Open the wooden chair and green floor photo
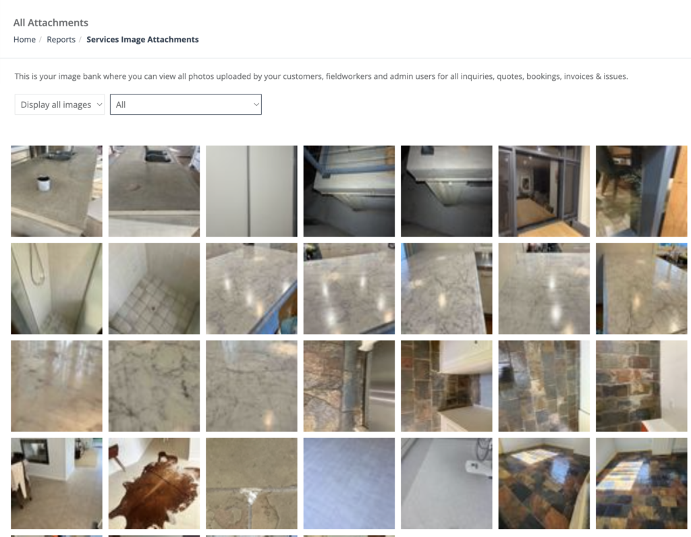 coord(641,191)
